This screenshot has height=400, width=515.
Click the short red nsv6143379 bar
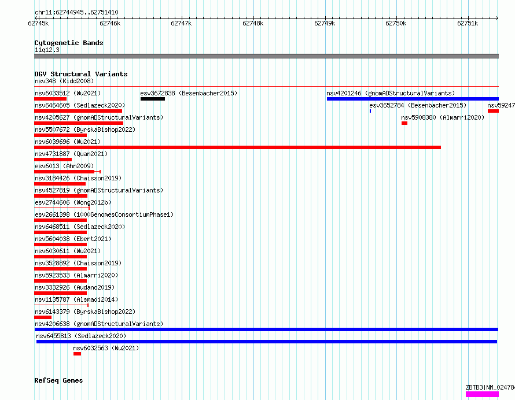(43, 317)
